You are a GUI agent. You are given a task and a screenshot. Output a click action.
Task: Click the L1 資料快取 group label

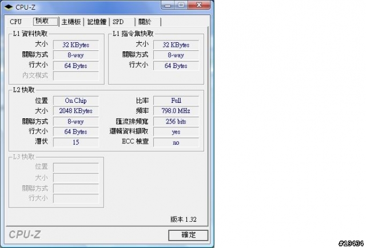[x=30, y=34]
